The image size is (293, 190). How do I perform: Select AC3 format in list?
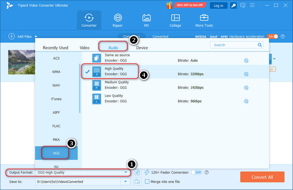(56, 58)
